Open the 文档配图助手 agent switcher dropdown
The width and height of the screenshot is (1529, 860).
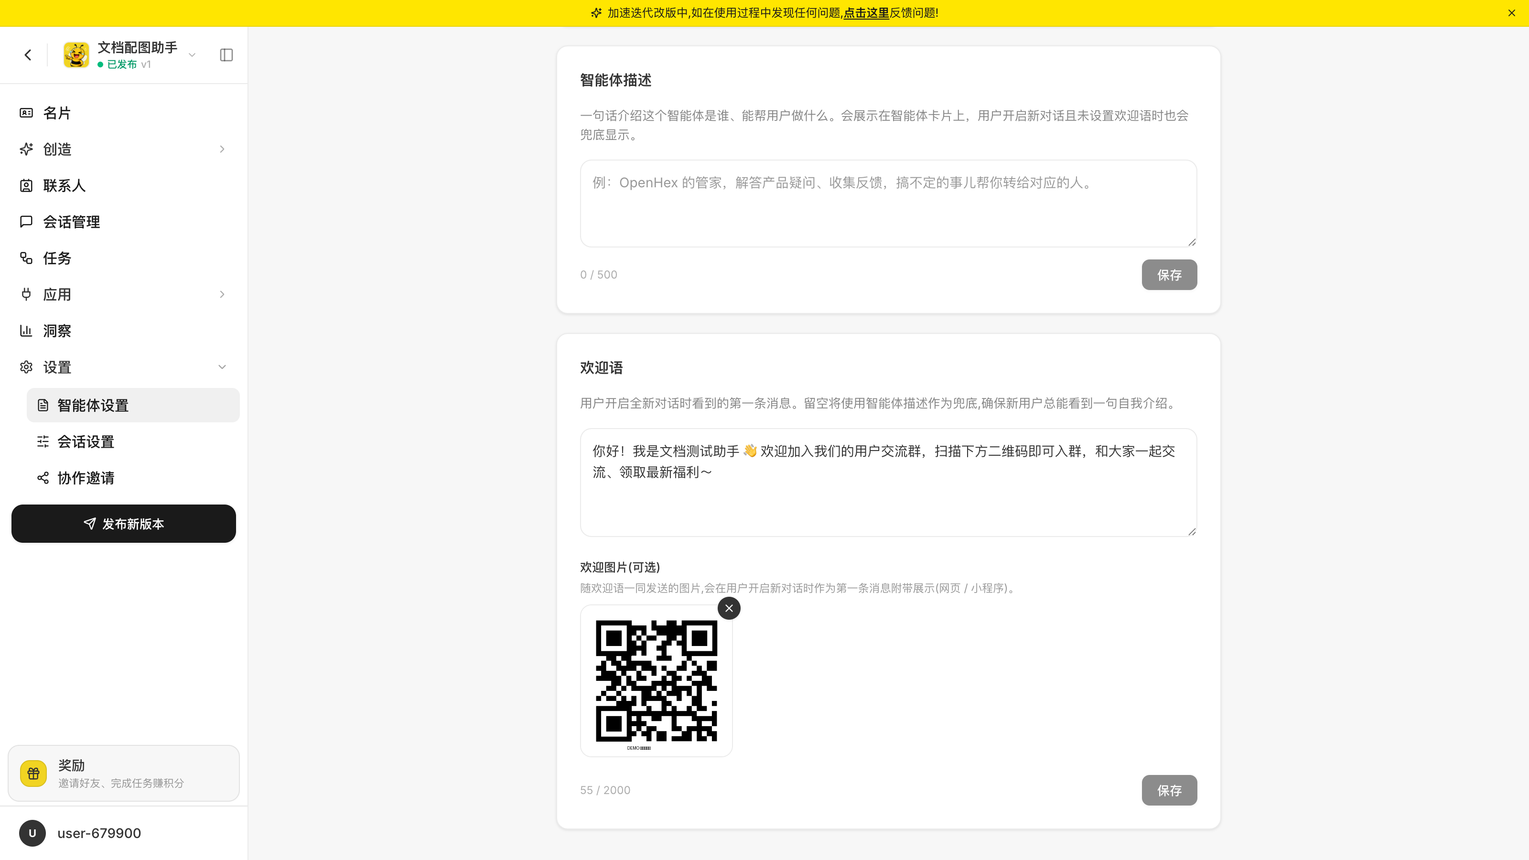[192, 55]
